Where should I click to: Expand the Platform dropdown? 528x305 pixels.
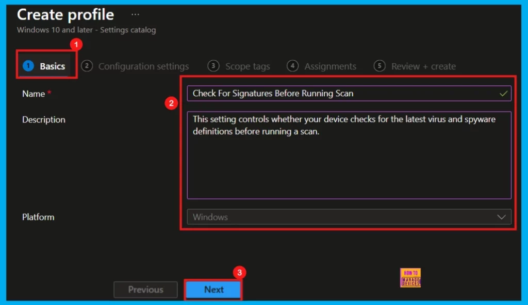[x=349, y=217]
